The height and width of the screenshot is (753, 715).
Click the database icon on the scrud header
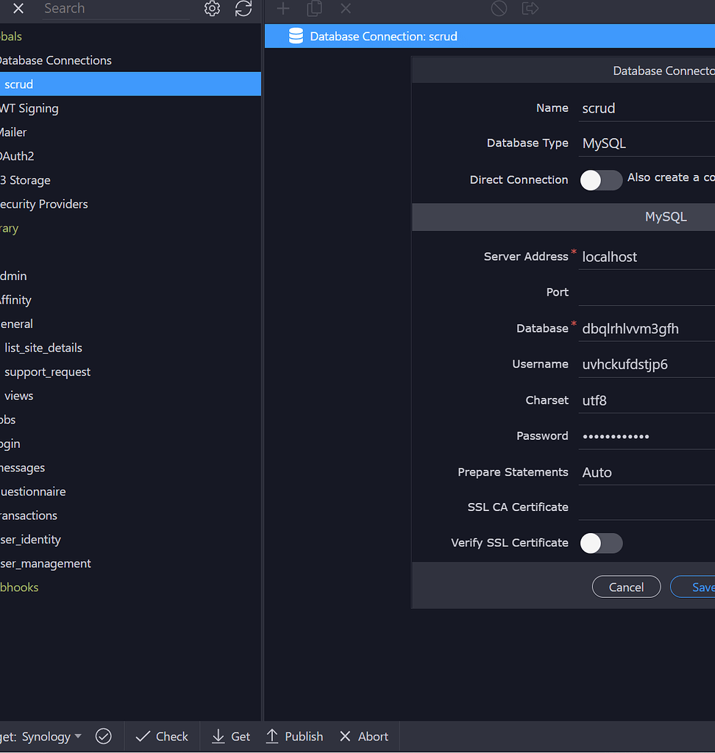(295, 35)
